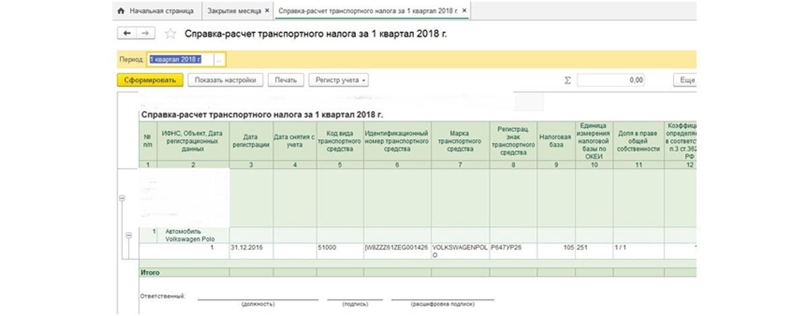
Task: Click the sum value field showing 0,00
Action: tap(611, 80)
